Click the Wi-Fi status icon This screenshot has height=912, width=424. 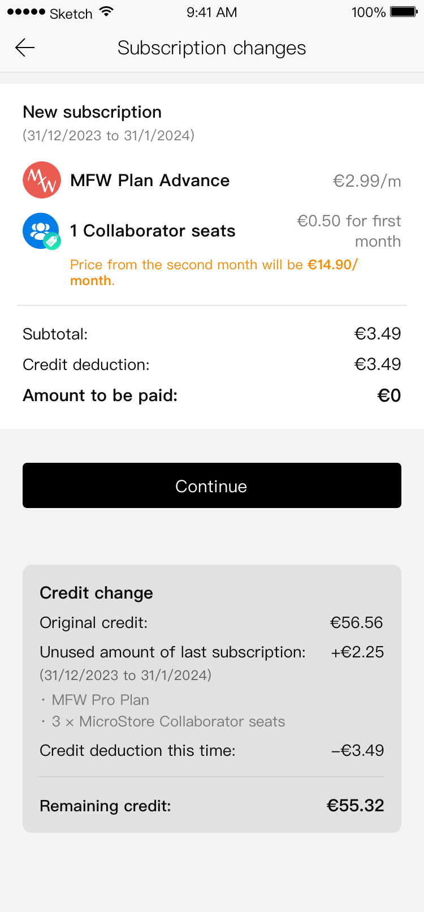pos(106,12)
